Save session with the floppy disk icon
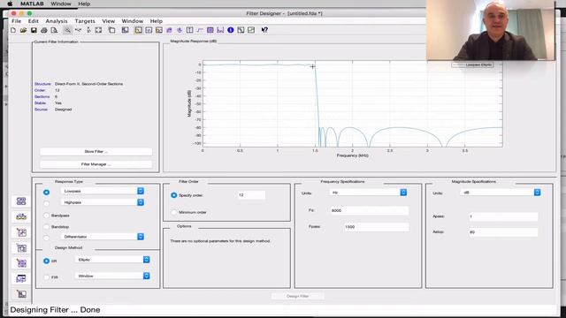The image size is (566, 318). 34,30
